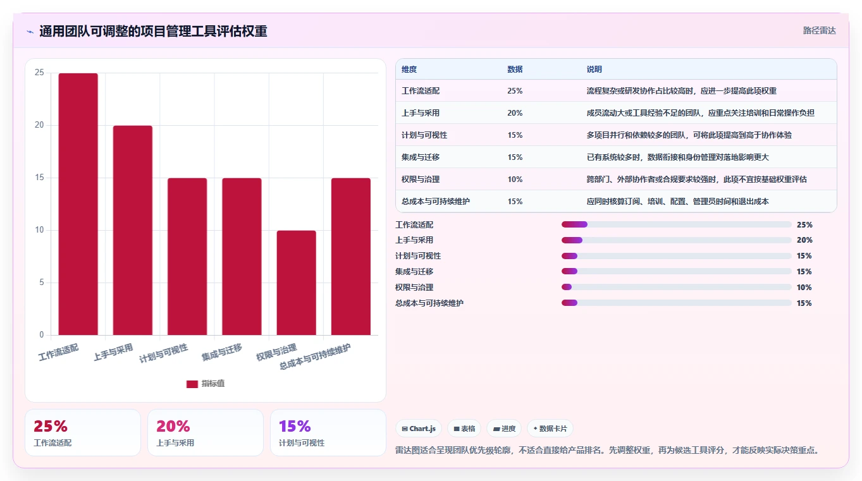This screenshot has width=862, height=481.
Task: Click the description starting 跨部门、外部协作者
Action: point(697,180)
